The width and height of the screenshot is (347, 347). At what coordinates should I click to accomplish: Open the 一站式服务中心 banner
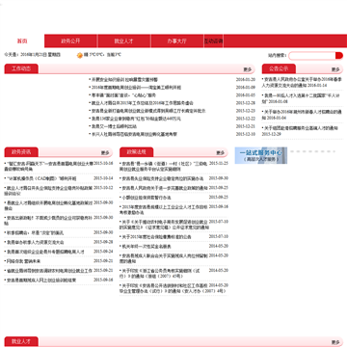[261, 155]
